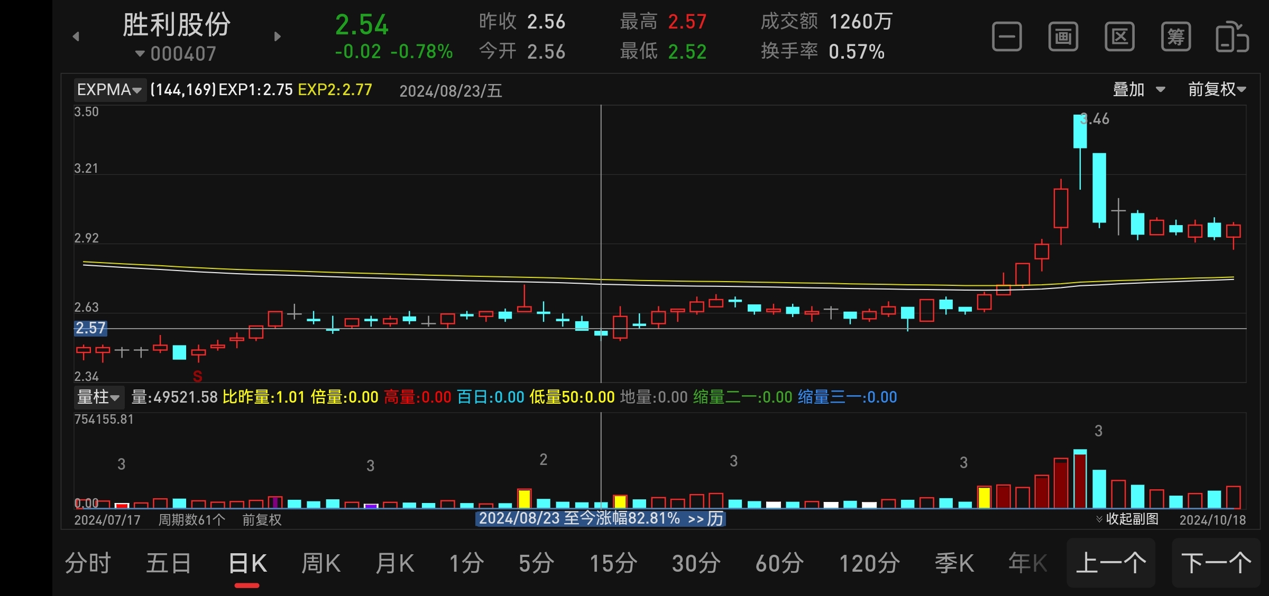
Task: Click the minus line icon in top toolbar
Action: pyautogui.click(x=1007, y=37)
